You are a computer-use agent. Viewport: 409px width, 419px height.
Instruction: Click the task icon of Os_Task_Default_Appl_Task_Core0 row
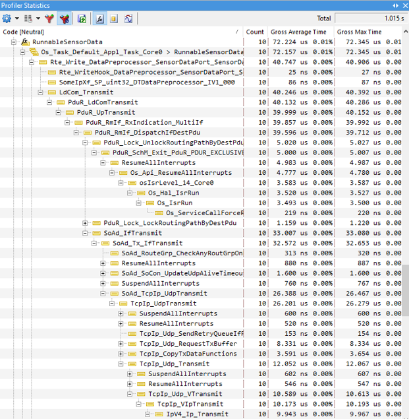pyautogui.click(x=34, y=52)
